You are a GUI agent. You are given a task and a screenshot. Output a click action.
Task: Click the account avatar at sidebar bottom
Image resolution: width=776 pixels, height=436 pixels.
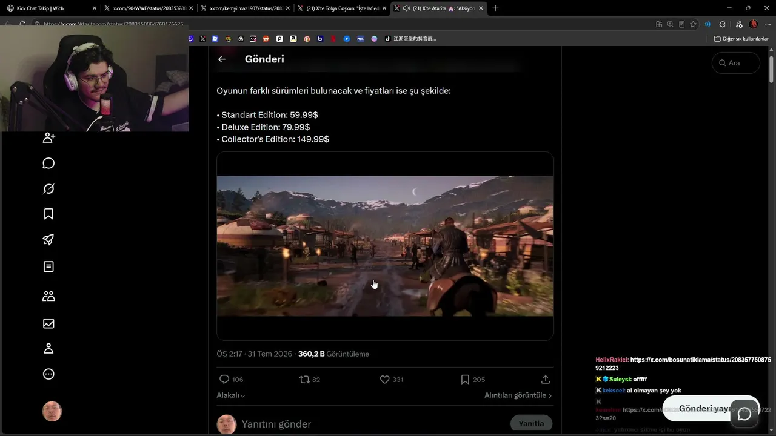52,411
